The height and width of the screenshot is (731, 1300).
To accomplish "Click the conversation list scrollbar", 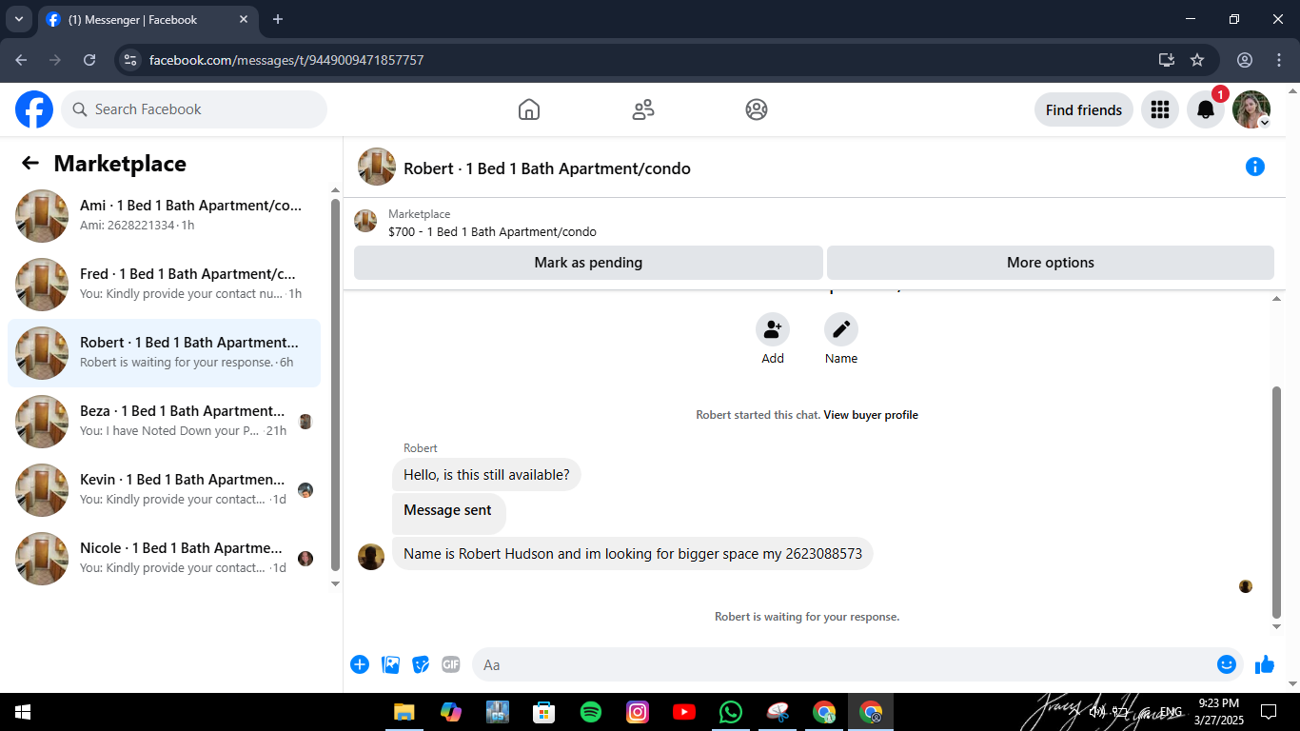I will coord(335,384).
